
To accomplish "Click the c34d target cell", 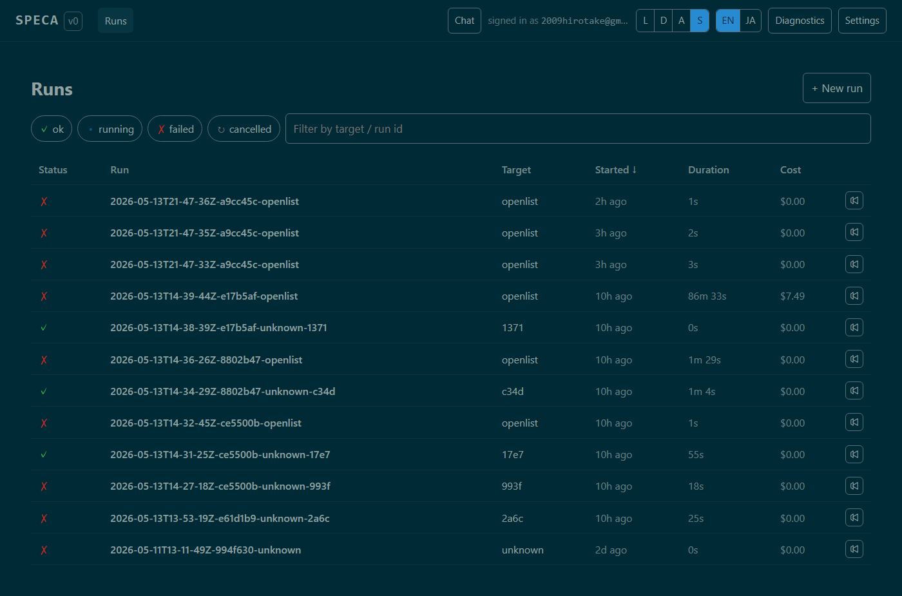I will pos(513,392).
